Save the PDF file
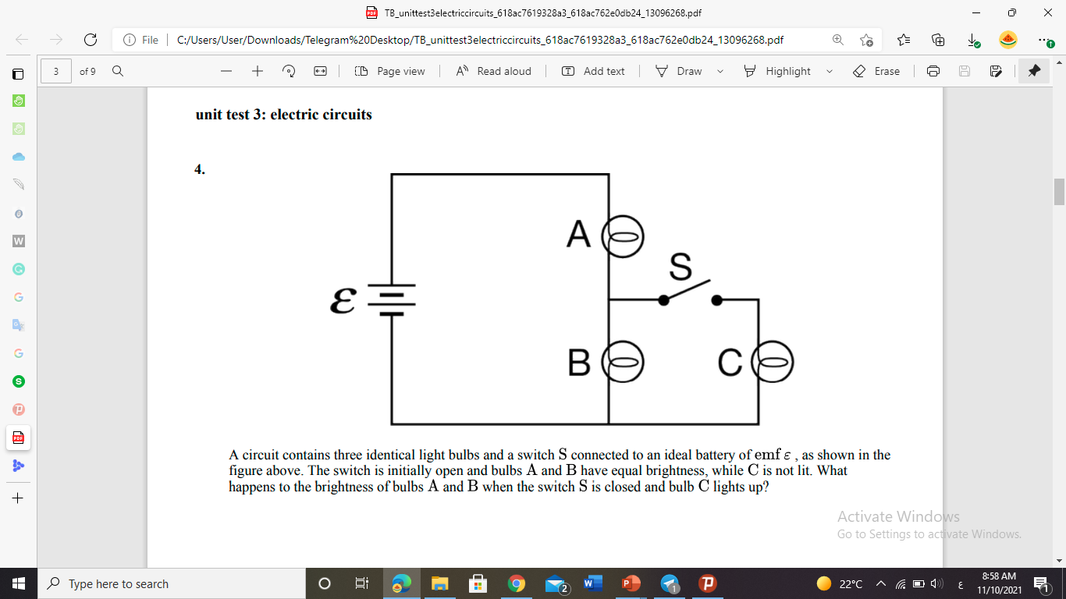Image resolution: width=1066 pixels, height=599 pixels. click(965, 71)
